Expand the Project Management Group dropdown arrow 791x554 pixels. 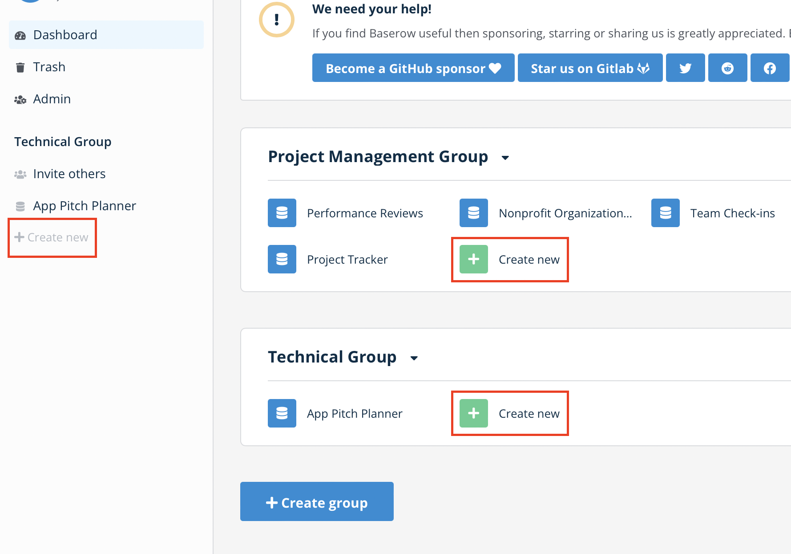(x=505, y=158)
